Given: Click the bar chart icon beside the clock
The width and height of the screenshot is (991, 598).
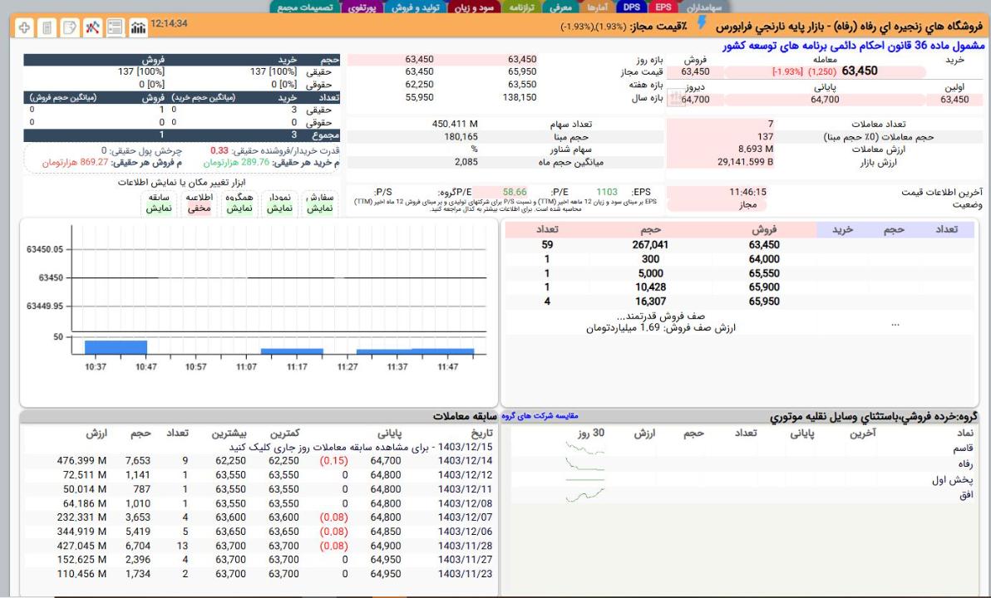Looking at the screenshot, I should [x=140, y=27].
